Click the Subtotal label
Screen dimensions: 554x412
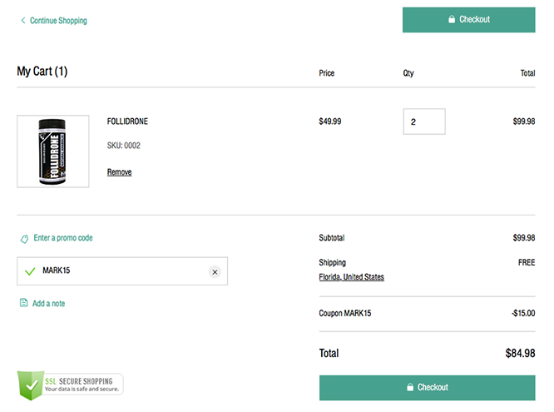[x=331, y=238]
